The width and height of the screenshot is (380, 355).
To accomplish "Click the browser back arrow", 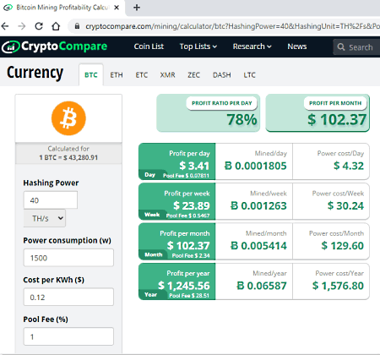I will pos(5,26).
